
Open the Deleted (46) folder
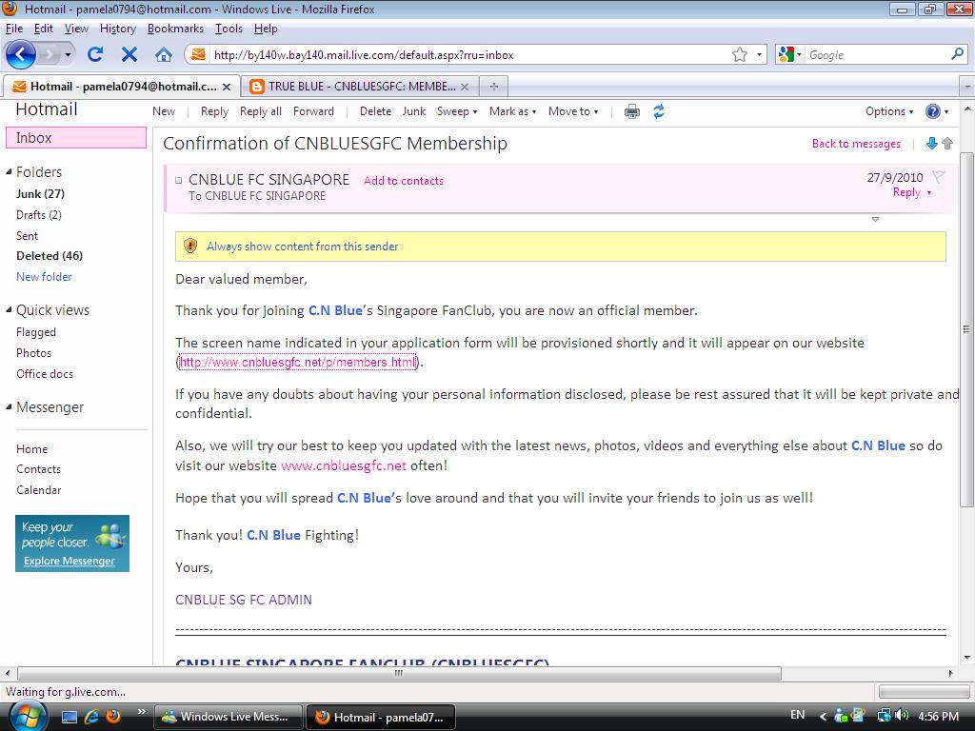pos(50,256)
